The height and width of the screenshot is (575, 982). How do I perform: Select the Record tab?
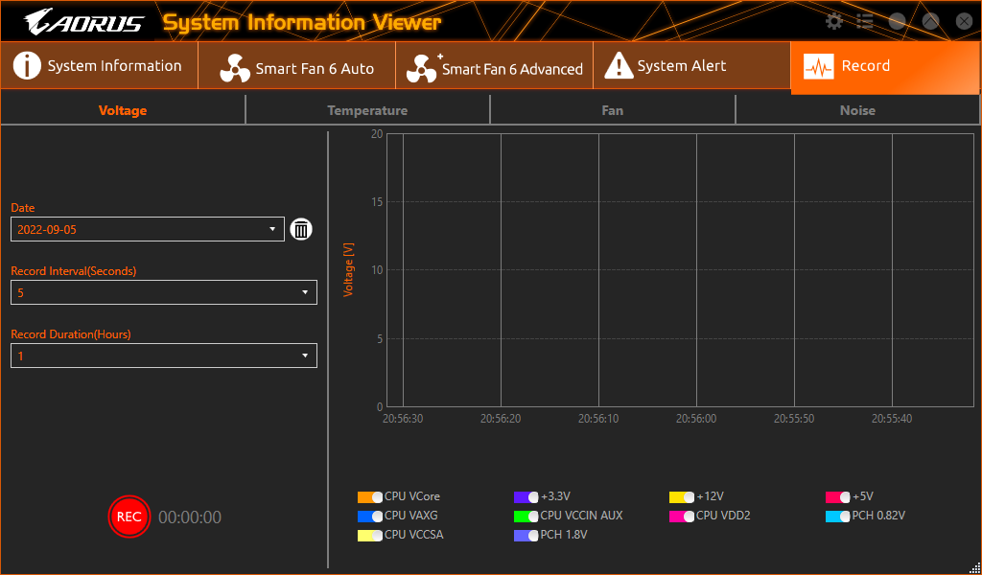click(885, 68)
